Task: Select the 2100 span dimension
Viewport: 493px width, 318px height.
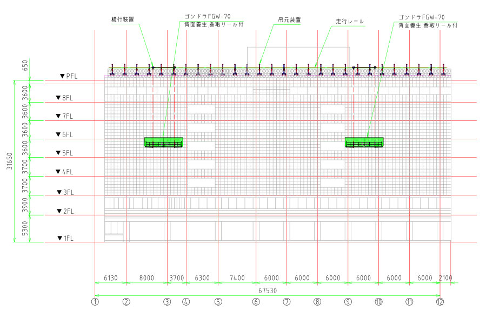Action: (x=445, y=278)
